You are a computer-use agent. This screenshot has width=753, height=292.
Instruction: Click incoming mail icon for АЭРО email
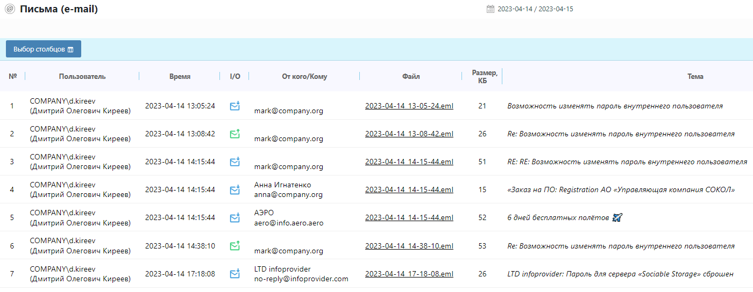(235, 217)
